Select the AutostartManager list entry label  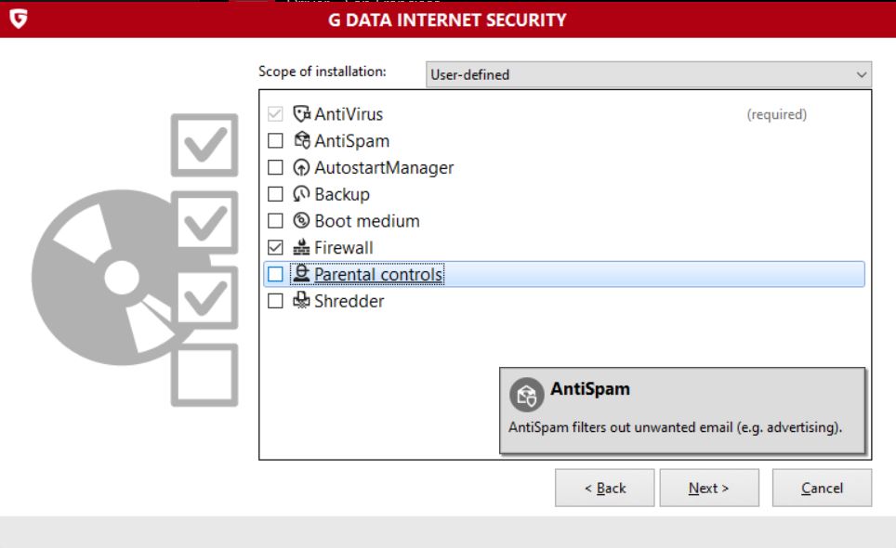click(x=384, y=168)
